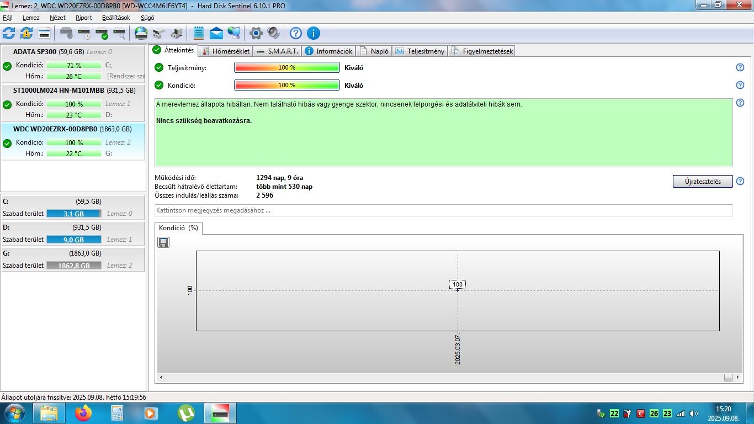Click the globe over disk toolbar icon

point(141,33)
